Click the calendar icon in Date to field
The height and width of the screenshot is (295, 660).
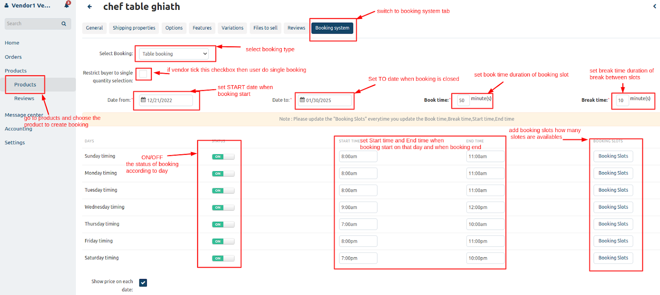pos(302,100)
